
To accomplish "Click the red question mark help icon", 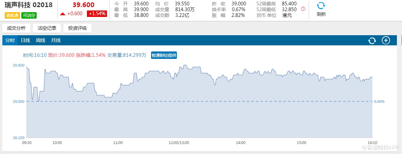I will [303, 9].
